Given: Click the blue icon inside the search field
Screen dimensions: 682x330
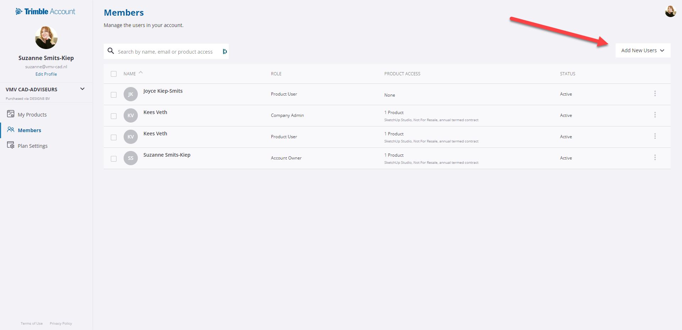Looking at the screenshot, I should pos(224,52).
